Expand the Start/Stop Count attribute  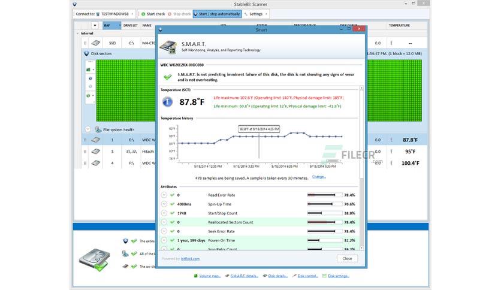tap(164, 213)
